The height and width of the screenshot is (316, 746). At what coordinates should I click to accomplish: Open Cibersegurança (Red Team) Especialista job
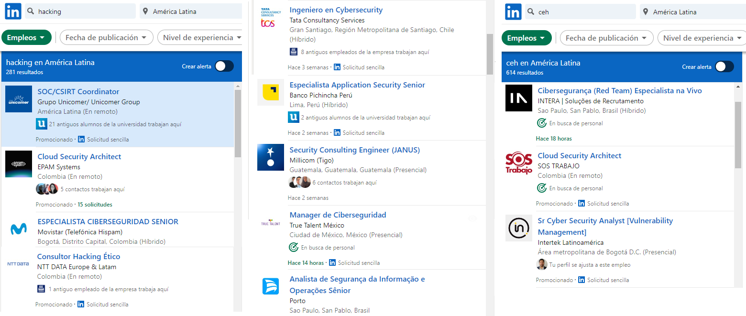click(620, 90)
